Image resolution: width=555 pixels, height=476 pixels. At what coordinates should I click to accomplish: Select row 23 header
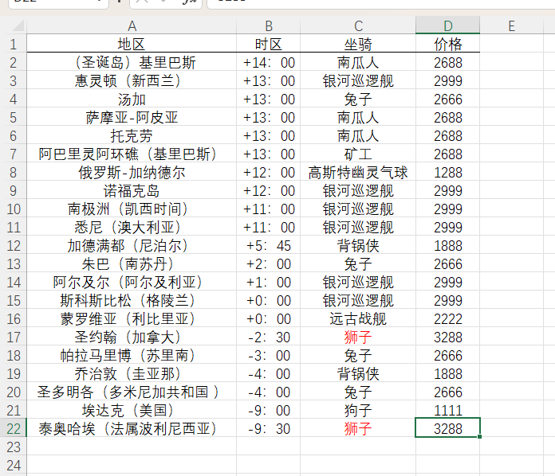point(14,447)
